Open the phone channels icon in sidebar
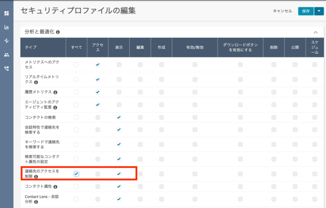This screenshot has height=208, width=326. (7, 68)
